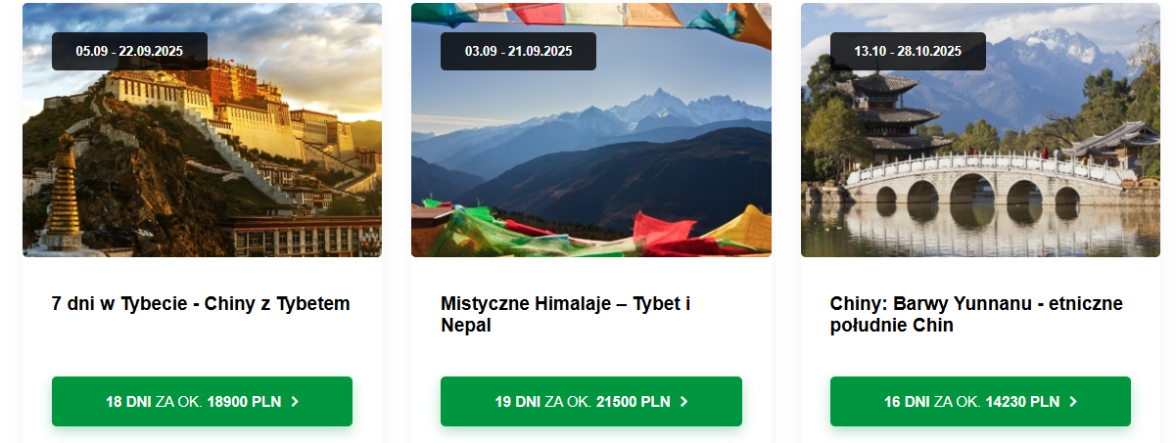The image size is (1176, 443).
Task: Click the 21500 PLN price text
Action: tap(634, 402)
